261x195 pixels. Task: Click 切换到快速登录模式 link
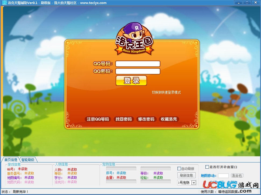tap(166, 92)
